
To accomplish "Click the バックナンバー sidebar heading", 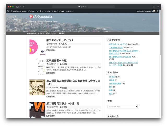I will (x=115, y=40).
